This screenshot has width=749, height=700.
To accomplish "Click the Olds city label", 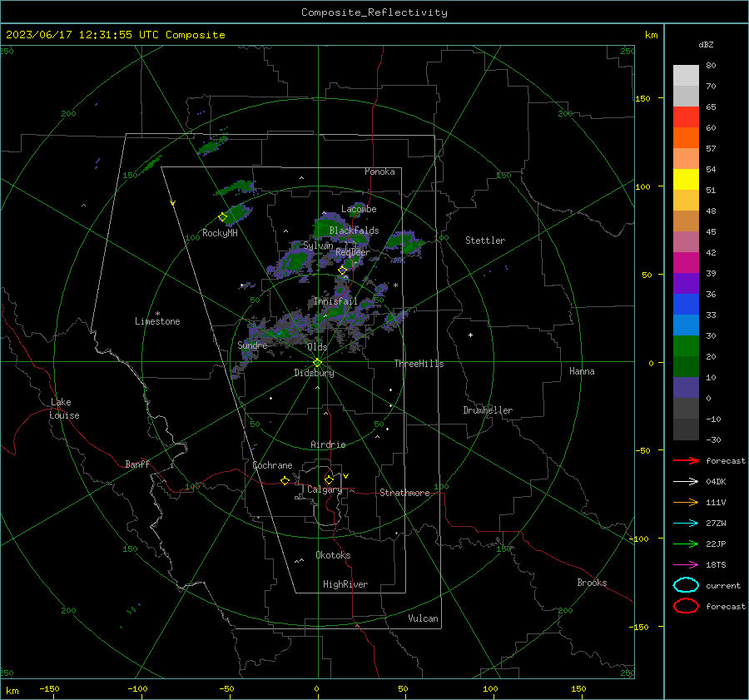I will [x=317, y=347].
